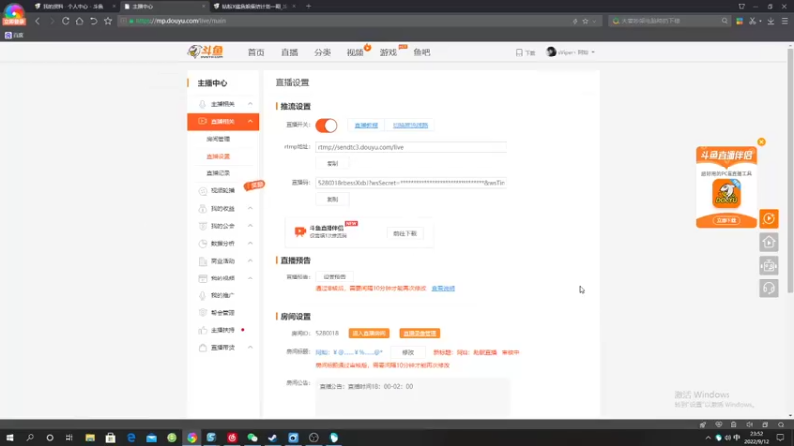The width and height of the screenshot is (794, 446).
Task: Expand the 数据分析 sidebar section
Action: (250, 243)
